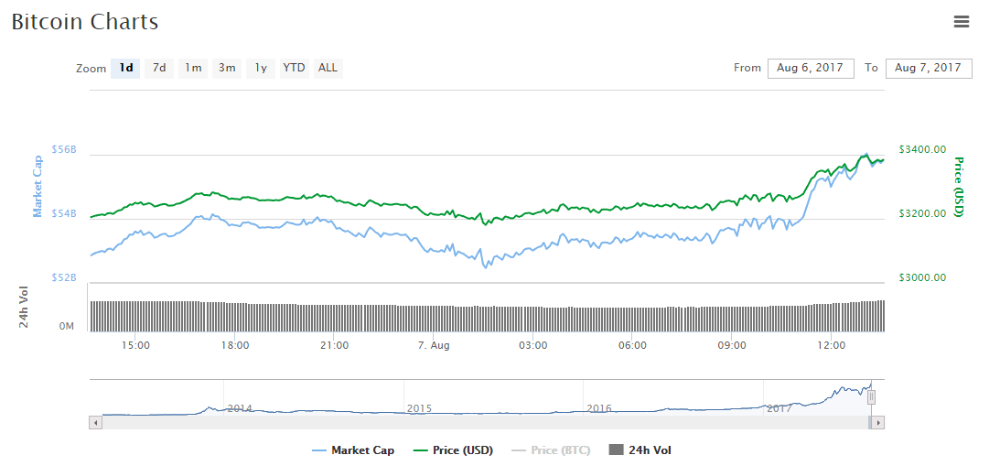Click the $56B market cap axis label
The width and height of the screenshot is (989, 466).
[x=64, y=149]
